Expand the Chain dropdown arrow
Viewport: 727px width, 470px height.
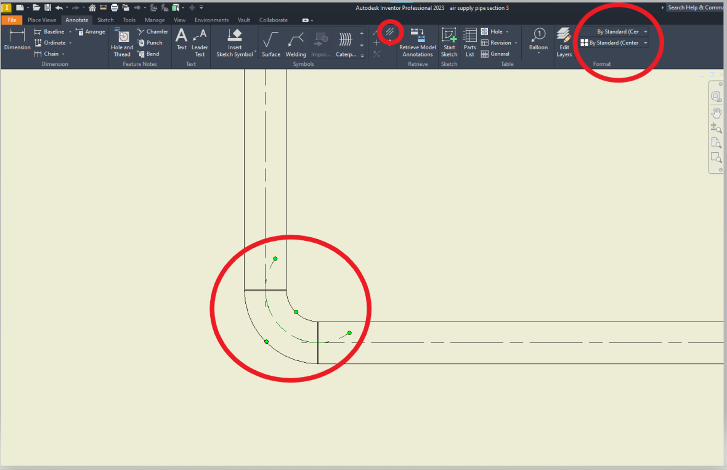click(x=63, y=54)
